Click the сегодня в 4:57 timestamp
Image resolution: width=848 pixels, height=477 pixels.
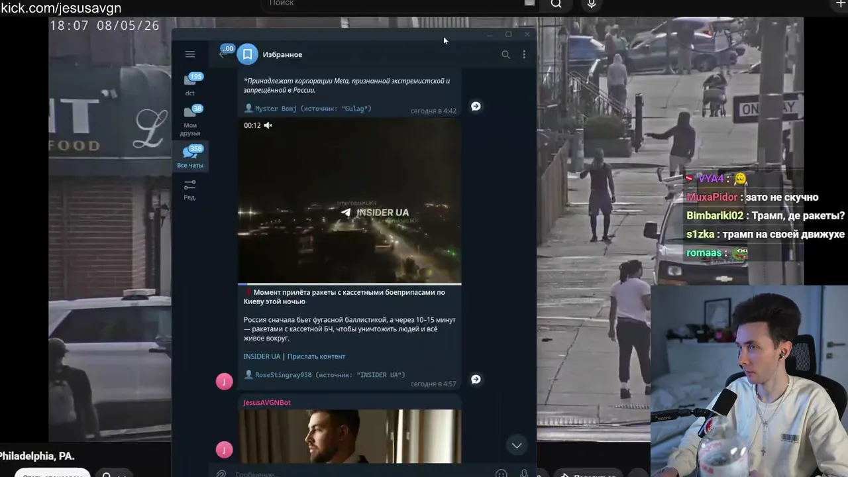(x=433, y=384)
